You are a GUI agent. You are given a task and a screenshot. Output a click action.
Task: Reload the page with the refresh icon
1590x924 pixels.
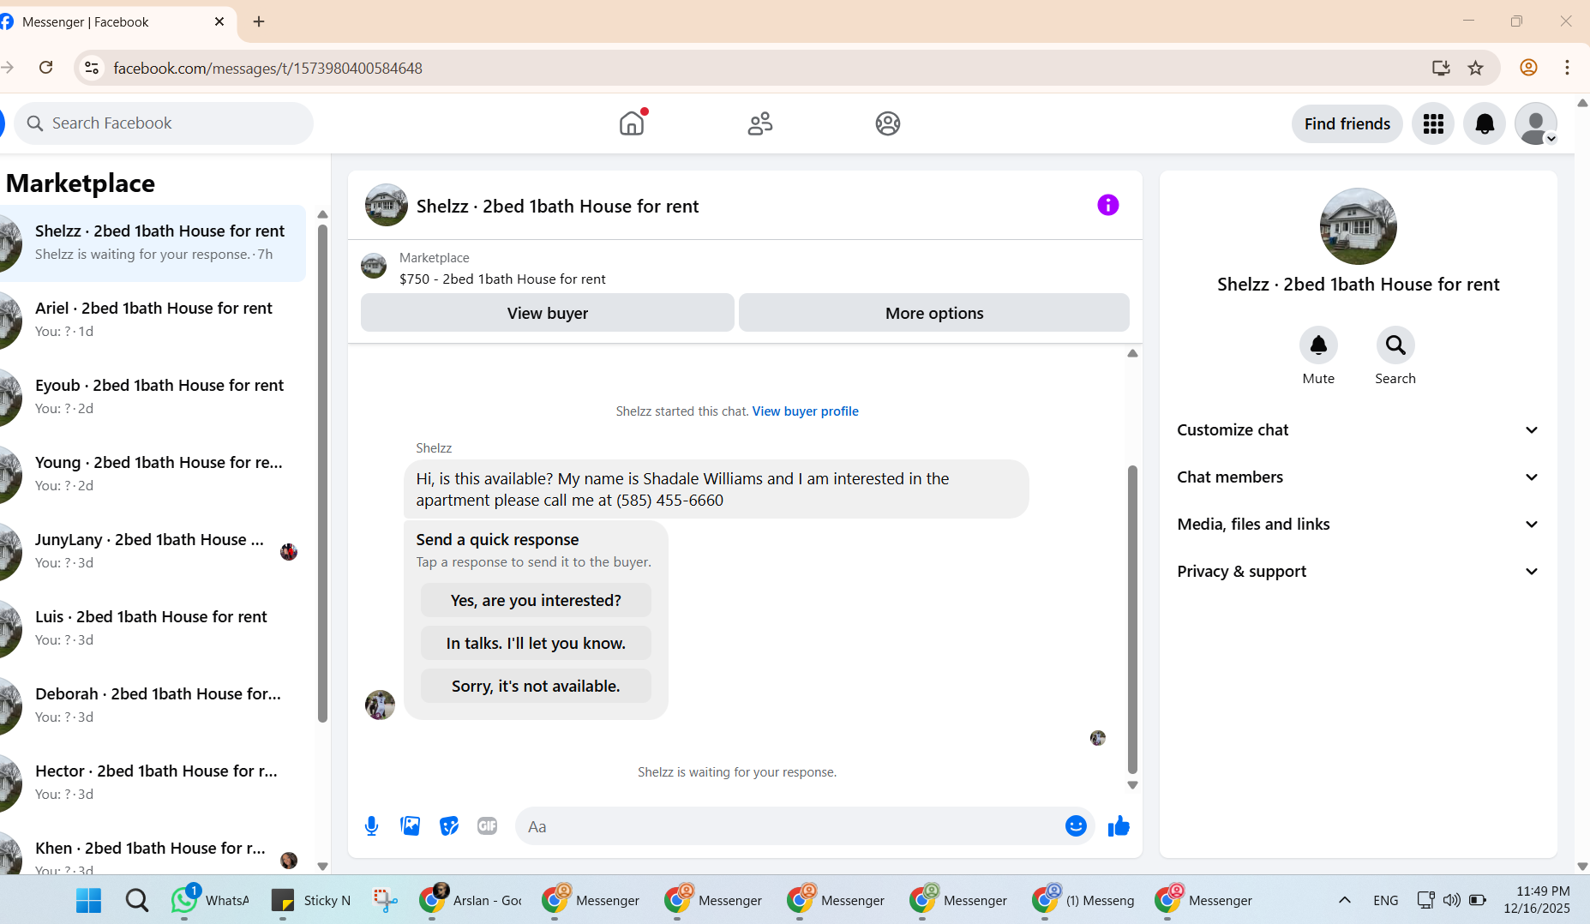tap(46, 68)
